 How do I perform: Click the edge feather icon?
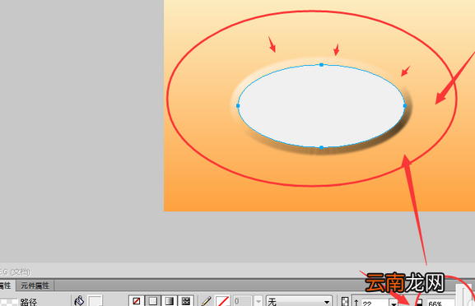click(x=345, y=301)
